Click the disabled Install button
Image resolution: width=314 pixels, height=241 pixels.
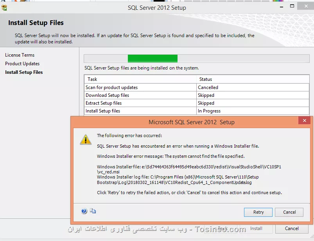point(256,229)
